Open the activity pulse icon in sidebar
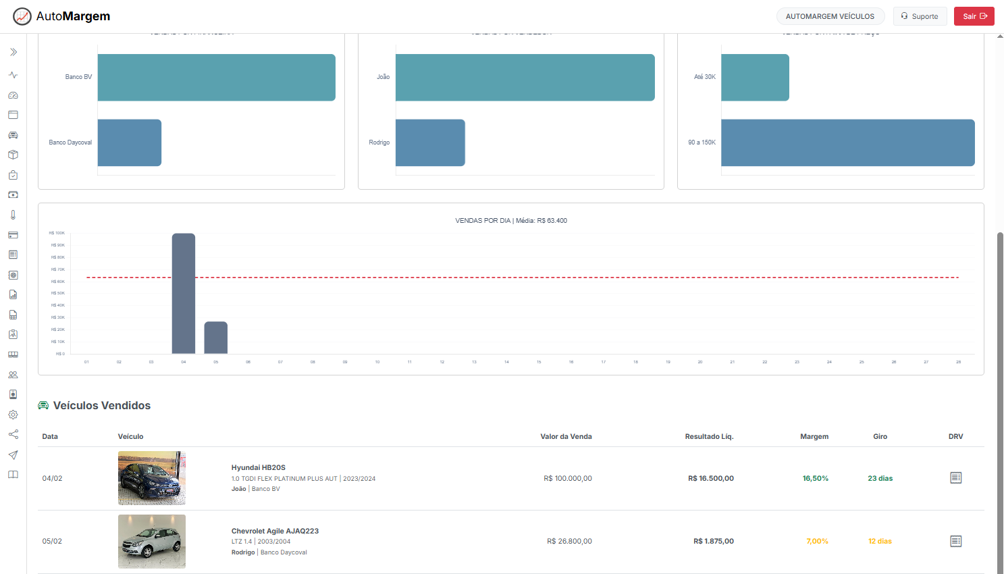Viewport: 1004px width, 574px height. click(13, 75)
